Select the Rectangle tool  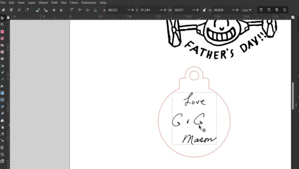pos(2,32)
